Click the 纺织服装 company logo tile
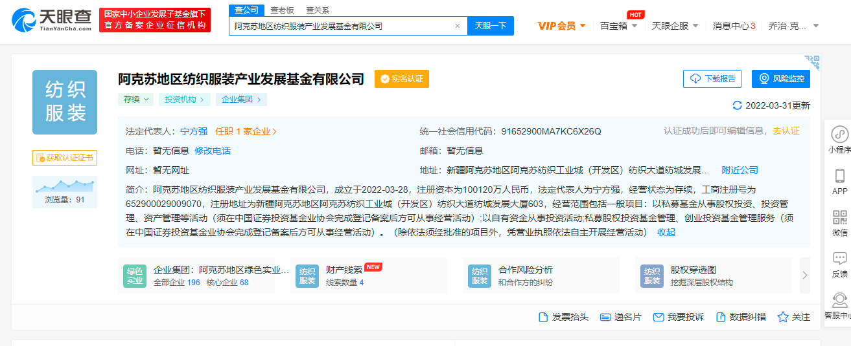 [65, 102]
